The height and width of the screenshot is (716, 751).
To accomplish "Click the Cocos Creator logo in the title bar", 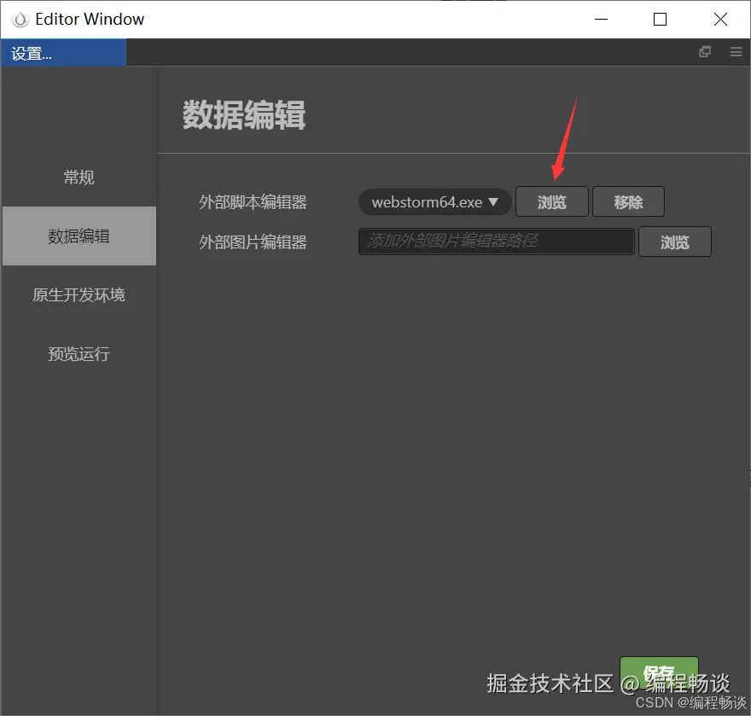I will (20, 19).
